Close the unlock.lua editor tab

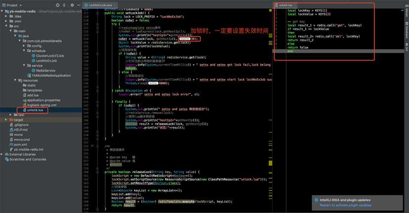[294, 5]
